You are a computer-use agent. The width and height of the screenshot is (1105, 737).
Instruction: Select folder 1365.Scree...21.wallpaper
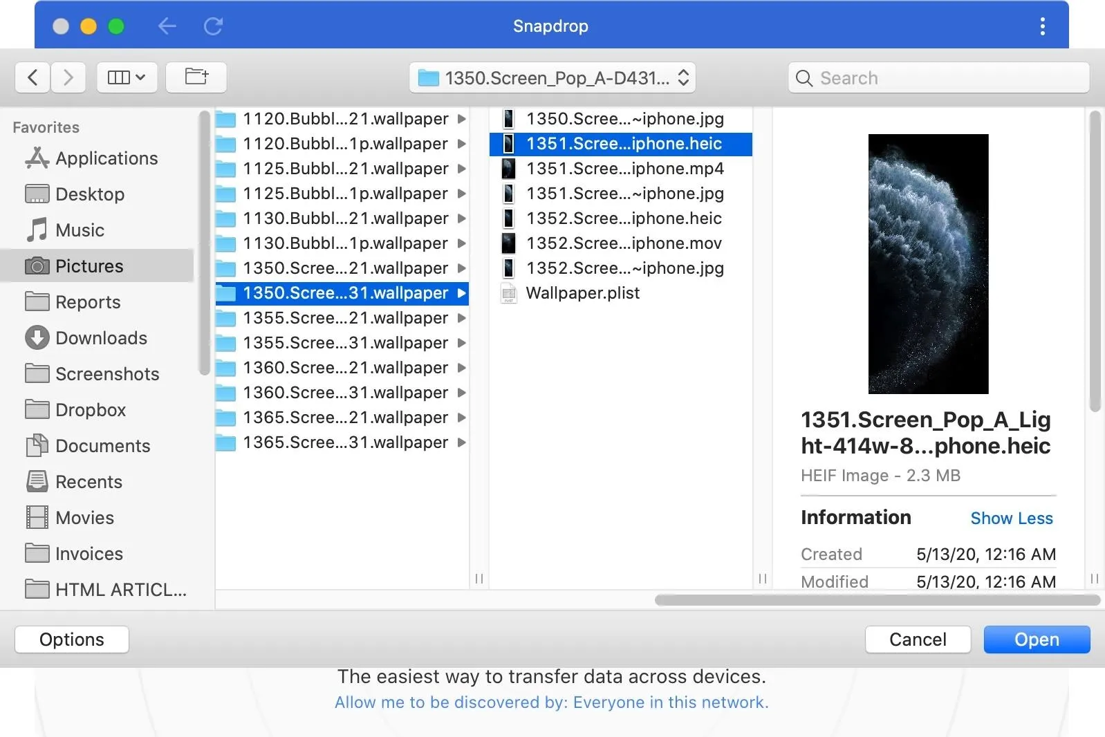pyautogui.click(x=342, y=418)
